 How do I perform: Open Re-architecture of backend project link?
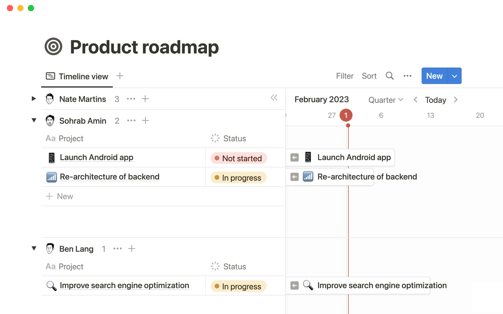110,177
